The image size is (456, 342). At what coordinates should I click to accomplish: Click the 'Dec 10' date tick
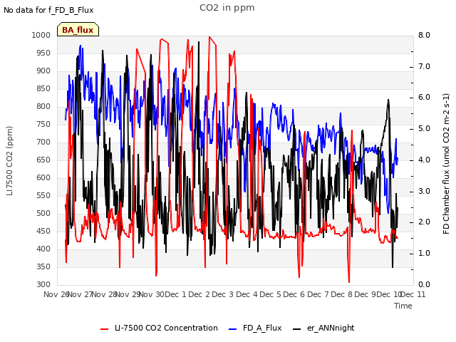coord(389,294)
